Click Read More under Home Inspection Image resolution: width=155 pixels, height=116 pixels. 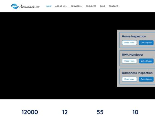129,43
